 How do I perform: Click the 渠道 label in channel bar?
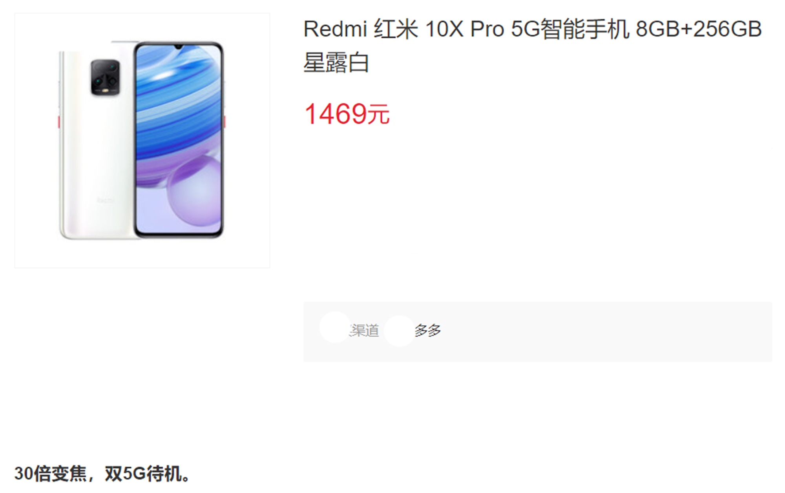pos(364,330)
